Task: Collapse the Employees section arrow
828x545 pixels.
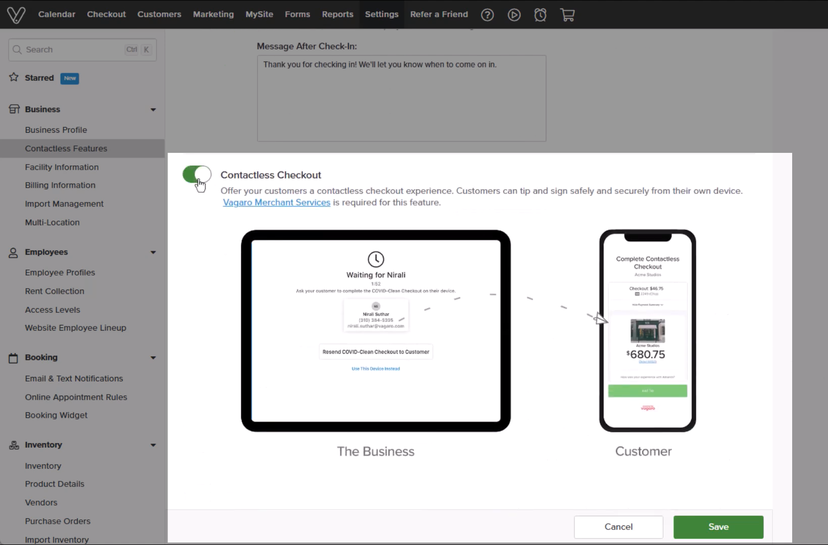Action: pyautogui.click(x=153, y=252)
